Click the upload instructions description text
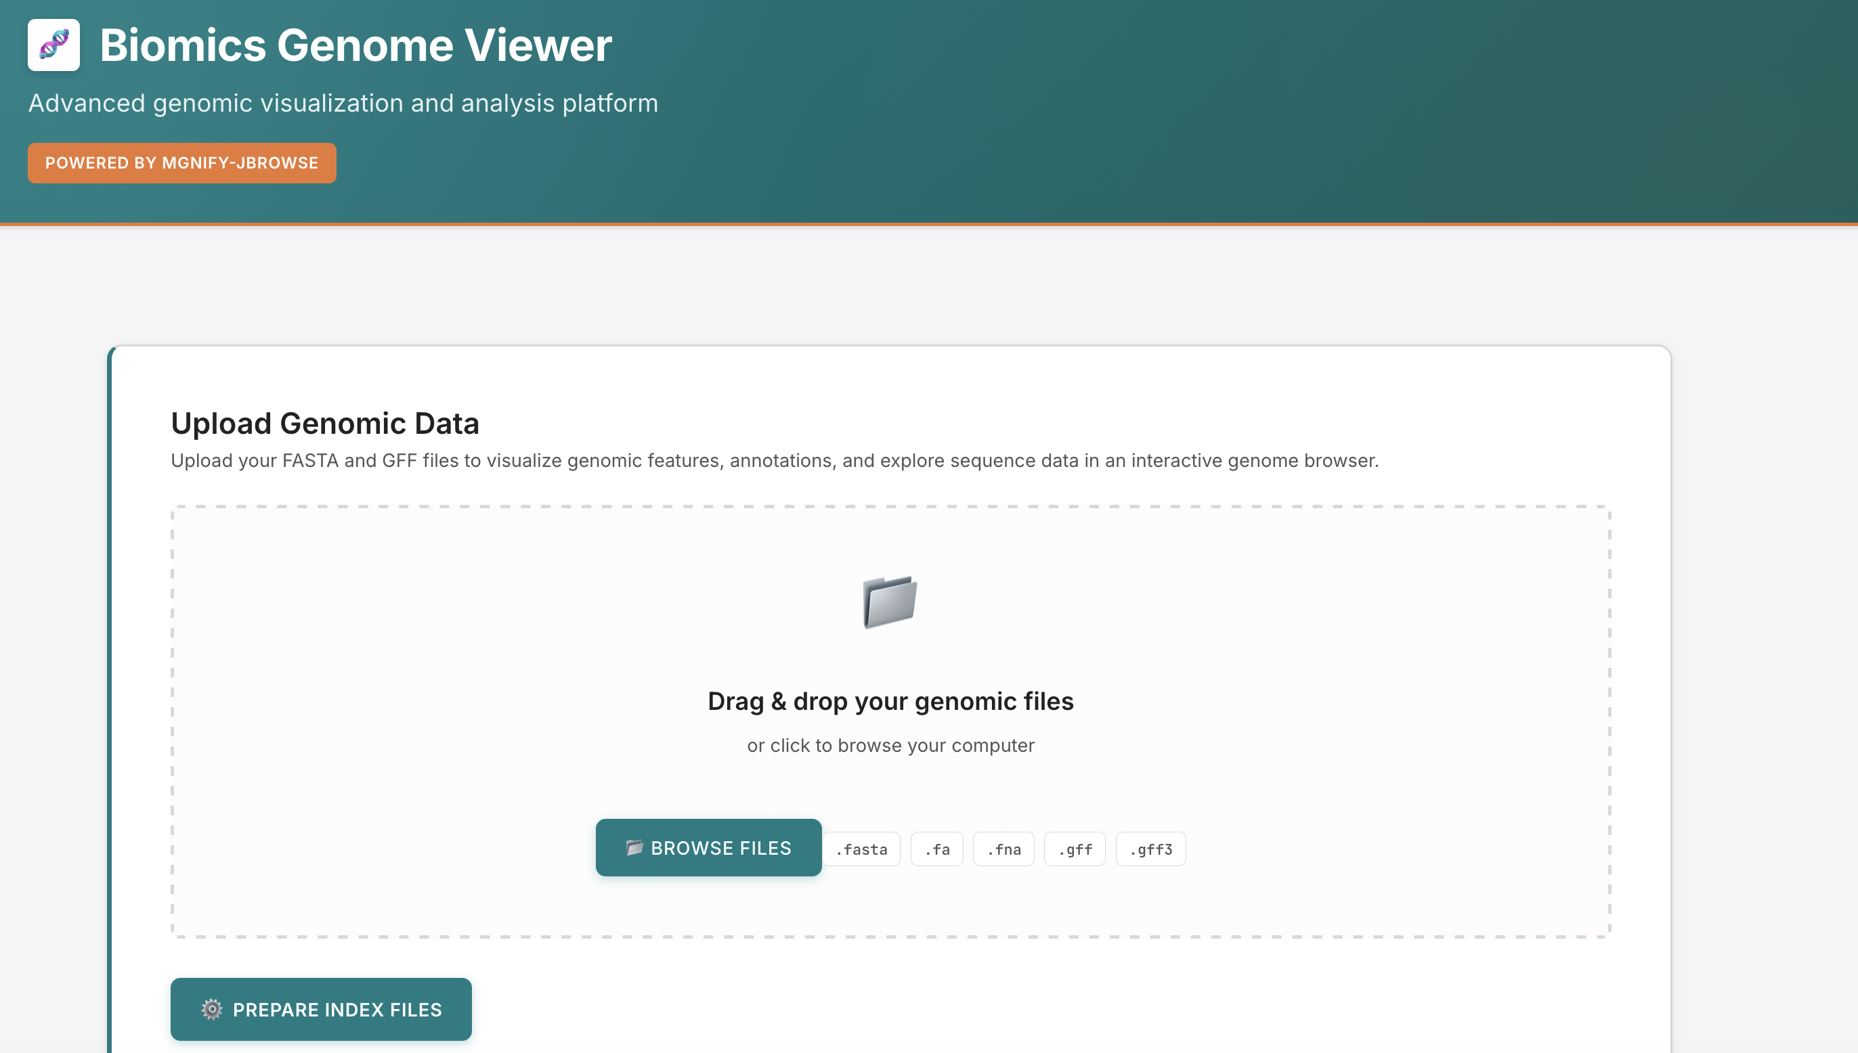The image size is (1858, 1053). pos(774,460)
